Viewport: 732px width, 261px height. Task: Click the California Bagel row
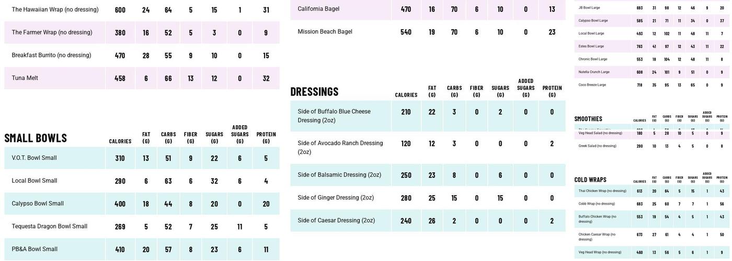318,9
